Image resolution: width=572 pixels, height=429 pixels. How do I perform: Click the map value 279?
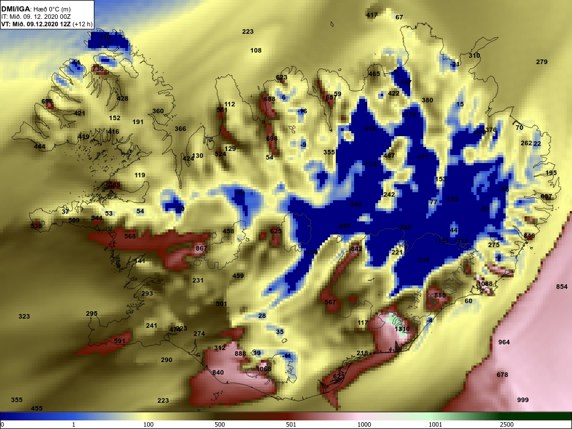point(542,62)
